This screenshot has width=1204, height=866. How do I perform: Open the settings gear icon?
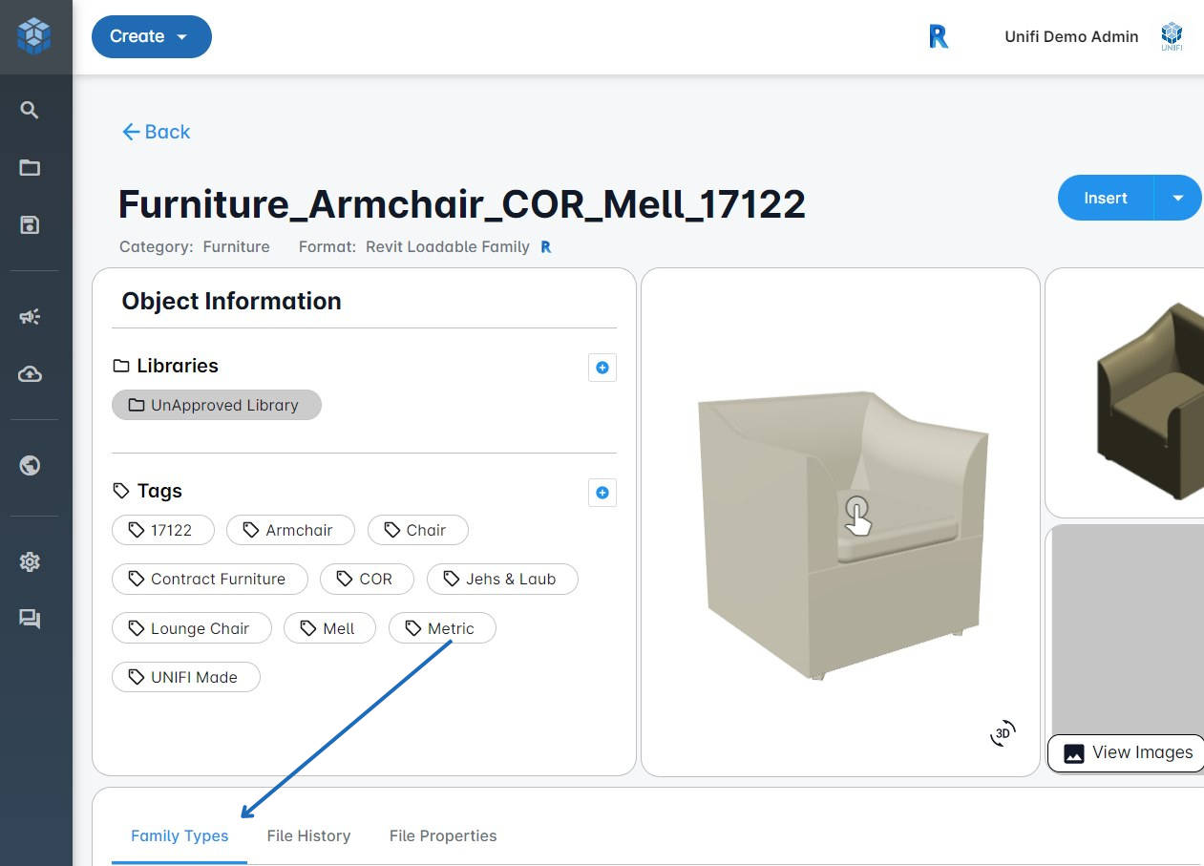tap(30, 561)
